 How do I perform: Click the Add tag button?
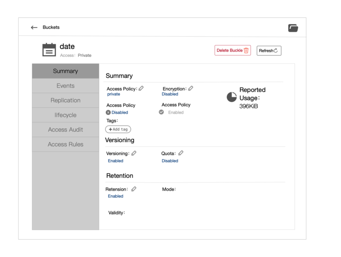click(118, 129)
